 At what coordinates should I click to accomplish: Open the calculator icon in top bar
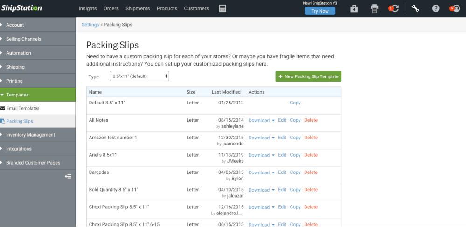223,8
